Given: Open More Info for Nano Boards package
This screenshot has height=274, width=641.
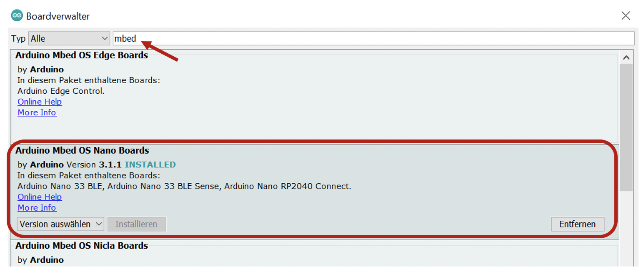Looking at the screenshot, I should [x=37, y=208].
